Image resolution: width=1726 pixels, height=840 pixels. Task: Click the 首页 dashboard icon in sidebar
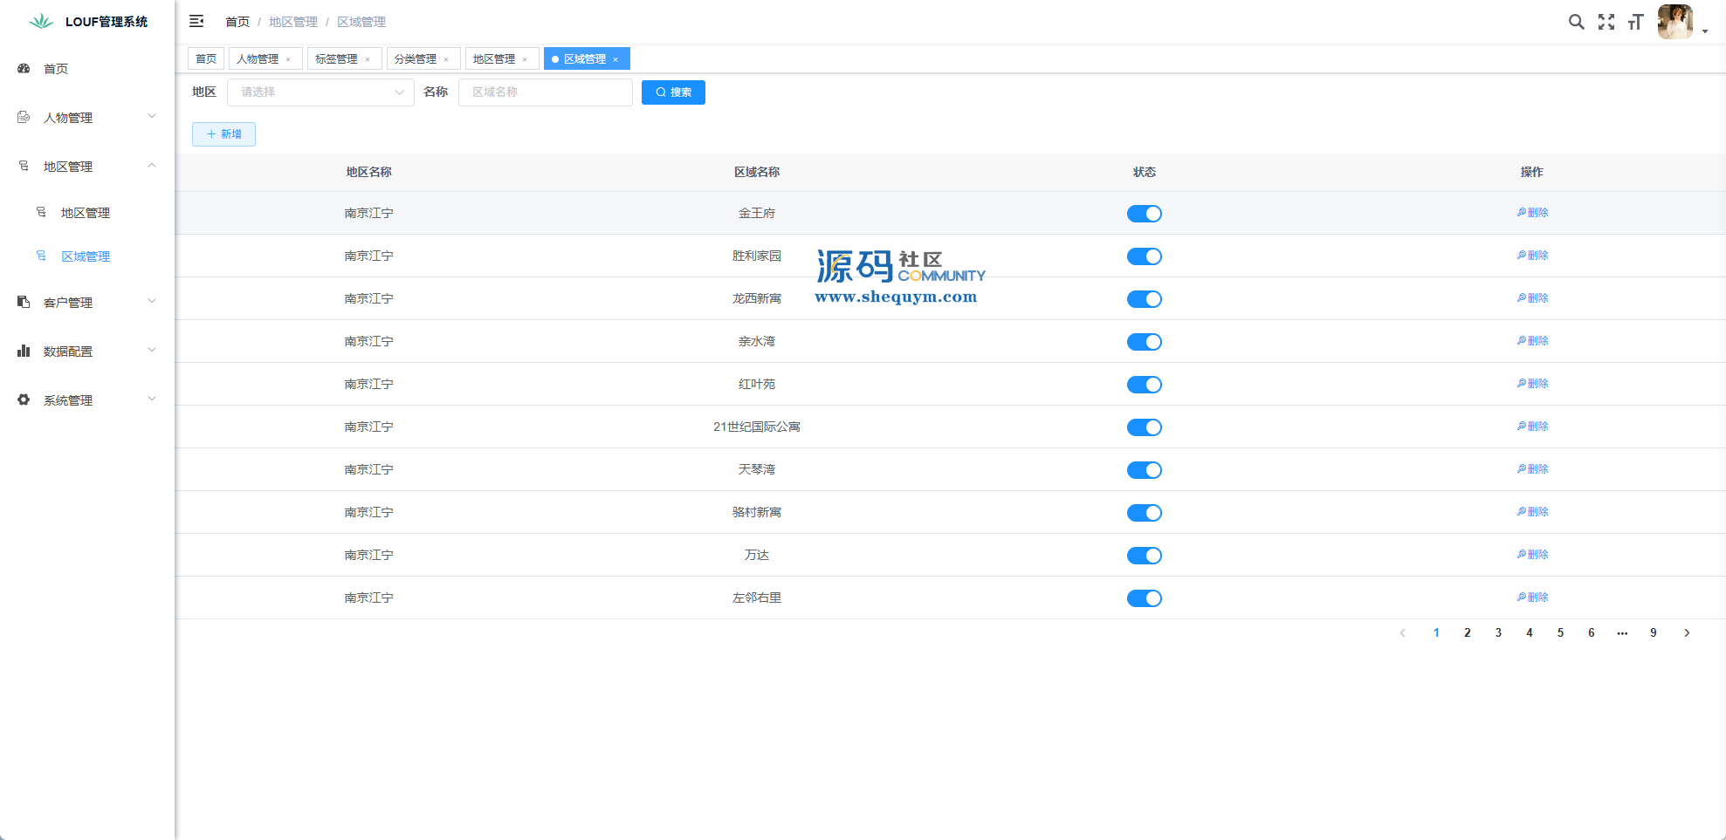(x=24, y=68)
